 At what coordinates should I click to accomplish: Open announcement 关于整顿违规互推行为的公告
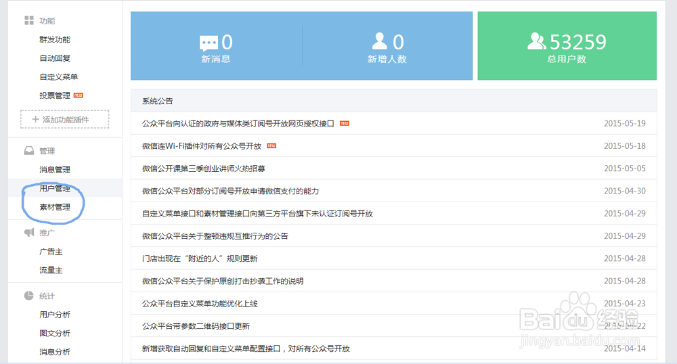pos(215,236)
